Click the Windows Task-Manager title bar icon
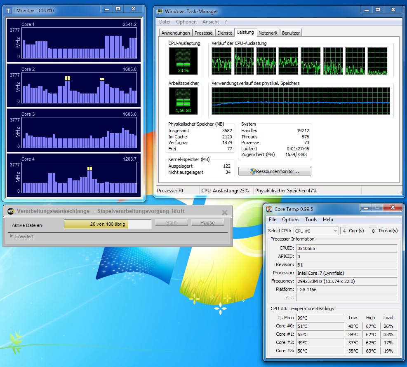Viewport: 407px width, 367px height. tap(160, 11)
